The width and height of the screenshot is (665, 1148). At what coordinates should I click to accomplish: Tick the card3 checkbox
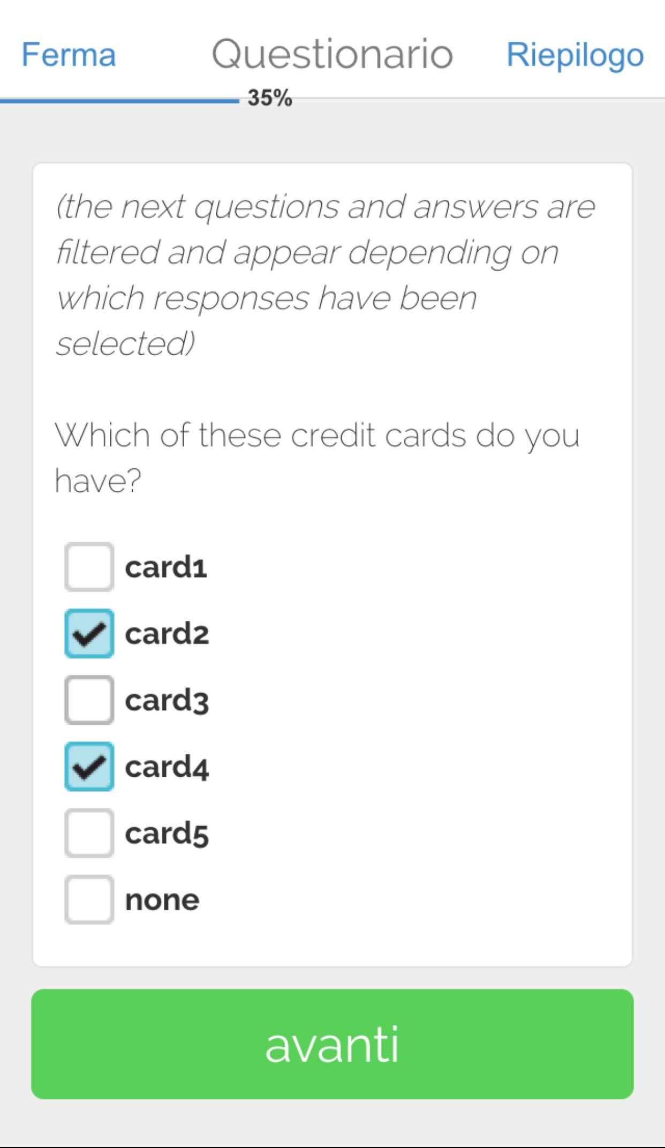click(x=89, y=700)
